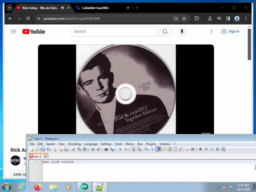The image size is (256, 192).
Task: Open the Replace dialog icon
Action: tap(112, 149)
